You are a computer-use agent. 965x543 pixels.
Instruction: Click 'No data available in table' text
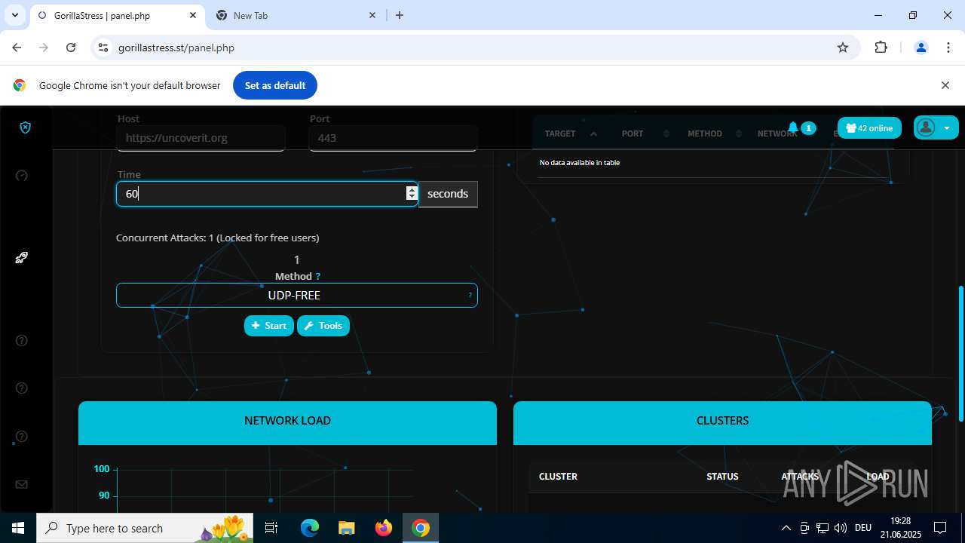point(580,163)
